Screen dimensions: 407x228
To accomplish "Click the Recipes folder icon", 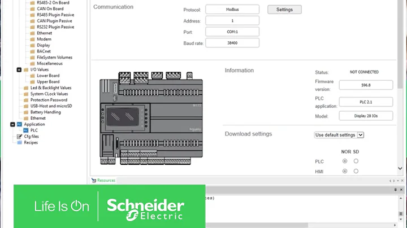I will pos(19,142).
